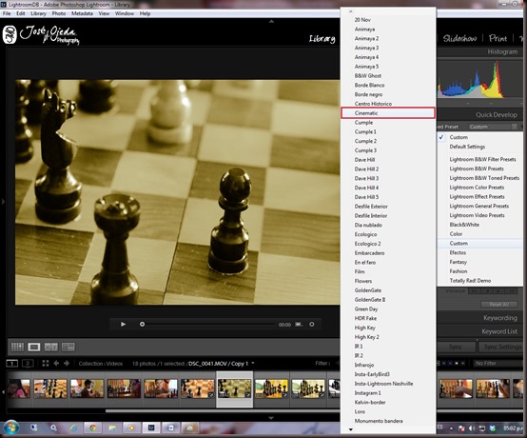The image size is (527, 438).
Task: Play the video clip
Action: pos(123,325)
